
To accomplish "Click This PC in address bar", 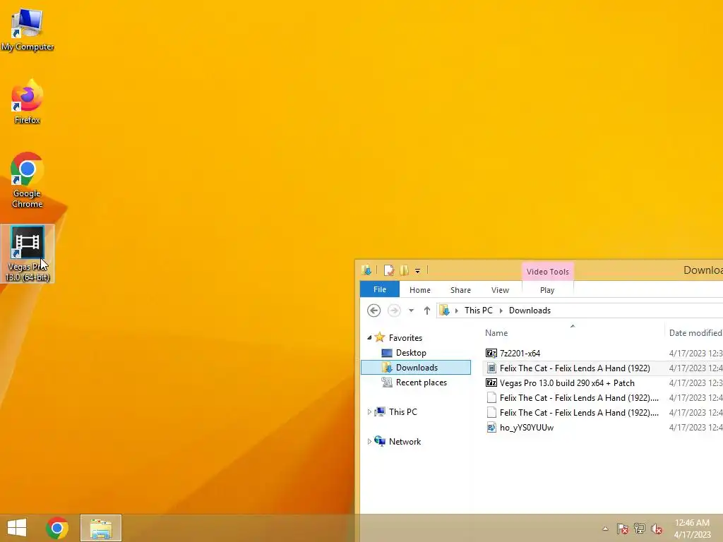I will pyautogui.click(x=479, y=311).
